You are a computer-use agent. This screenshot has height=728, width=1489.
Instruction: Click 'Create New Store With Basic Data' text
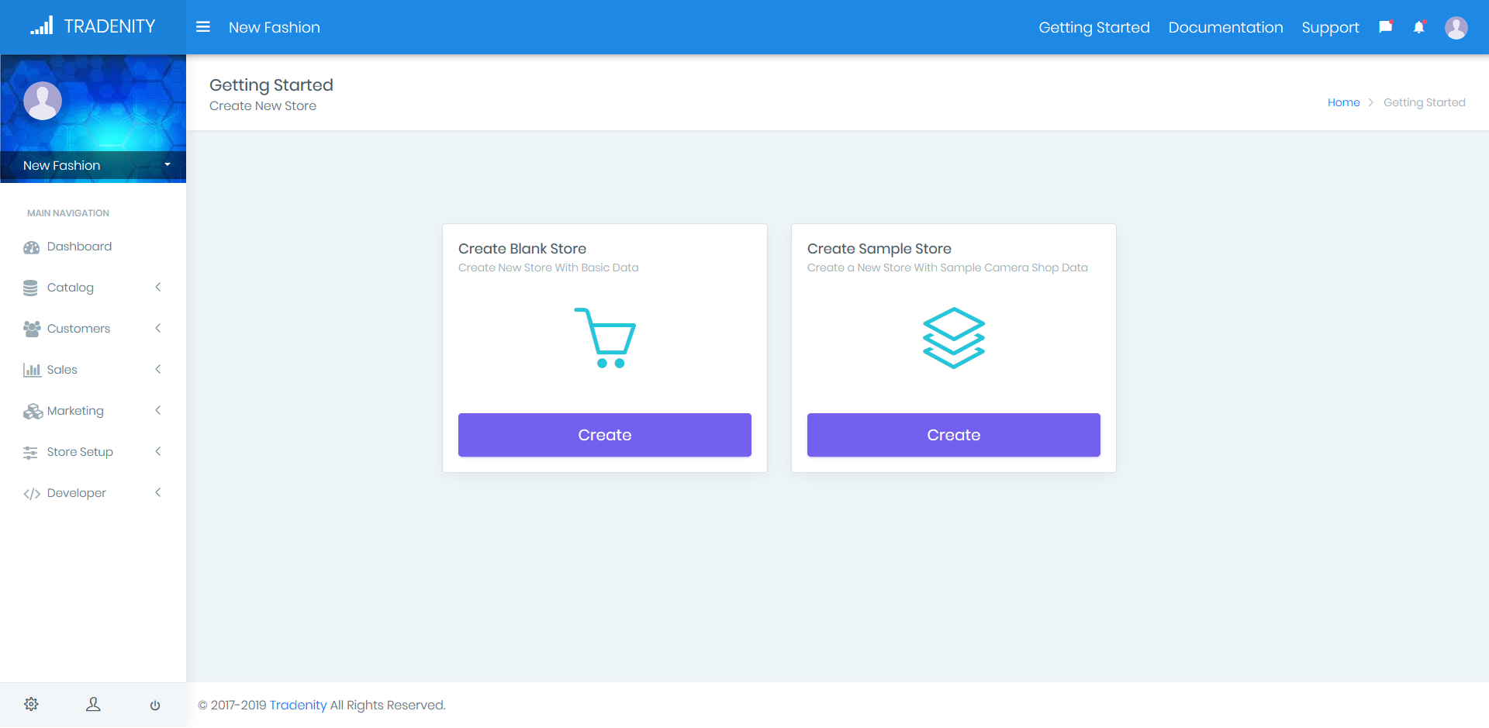tap(548, 267)
